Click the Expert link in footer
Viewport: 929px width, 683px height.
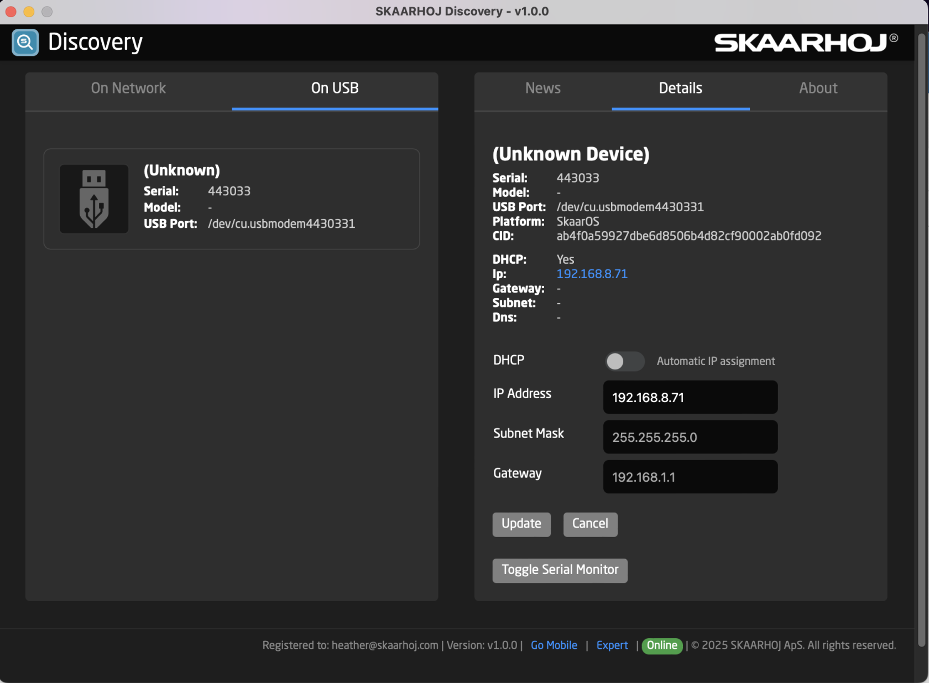pyautogui.click(x=612, y=645)
